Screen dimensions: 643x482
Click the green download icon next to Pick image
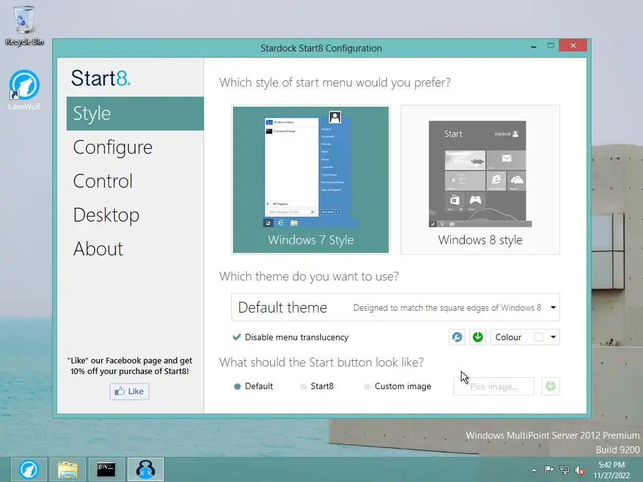click(x=550, y=386)
